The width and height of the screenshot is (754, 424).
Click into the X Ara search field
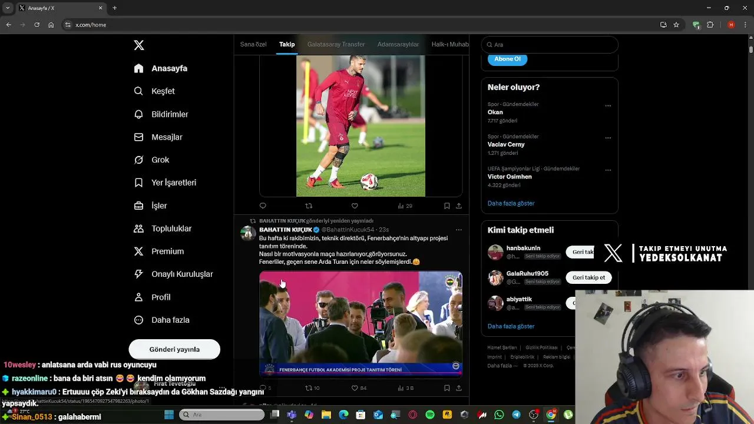(x=550, y=45)
